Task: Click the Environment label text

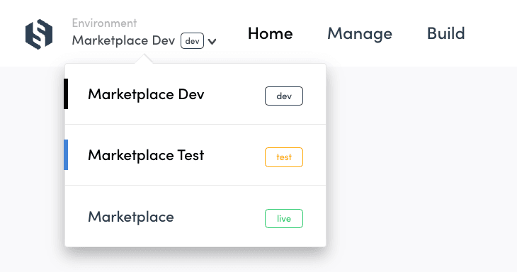Action: pos(104,23)
